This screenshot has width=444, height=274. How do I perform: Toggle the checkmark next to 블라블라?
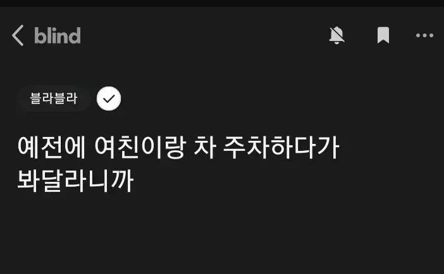coord(109,98)
